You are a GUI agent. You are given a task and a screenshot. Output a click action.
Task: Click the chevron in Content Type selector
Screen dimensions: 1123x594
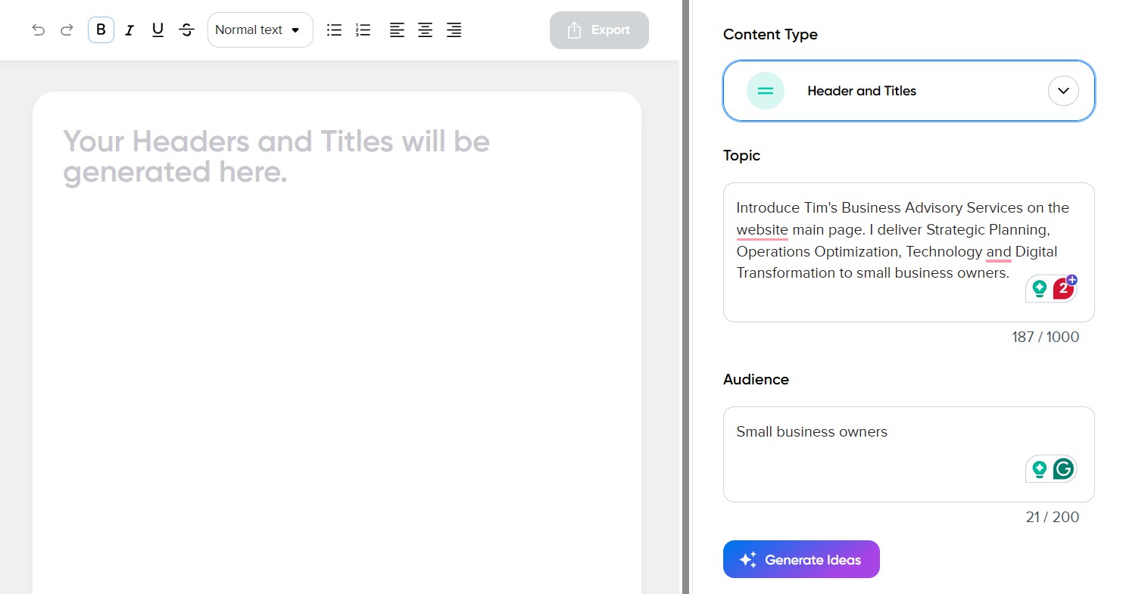[1063, 91]
